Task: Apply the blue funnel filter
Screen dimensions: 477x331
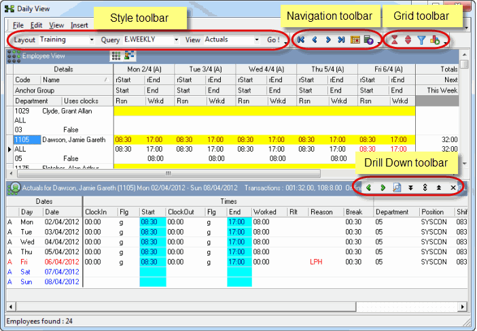Action: coord(421,40)
